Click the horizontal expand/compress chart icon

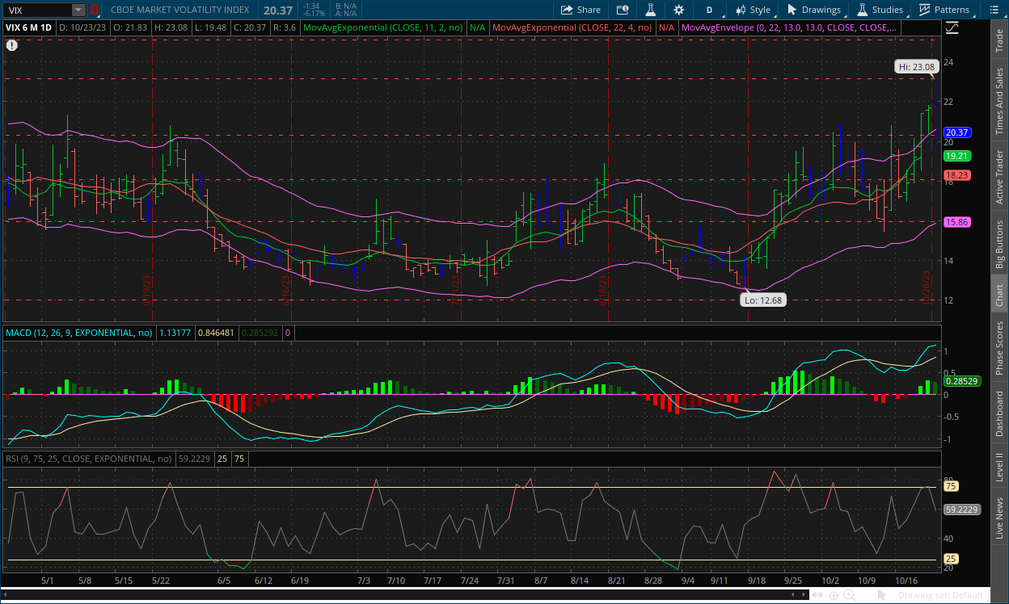tap(818, 596)
